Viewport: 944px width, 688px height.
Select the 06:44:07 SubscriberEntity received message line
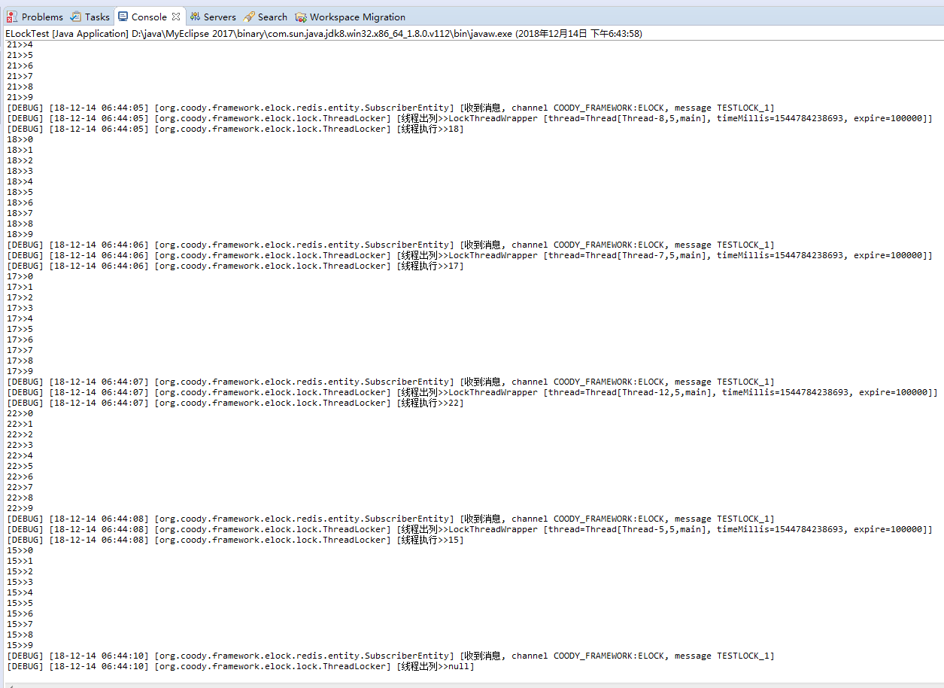pyautogui.click(x=390, y=382)
